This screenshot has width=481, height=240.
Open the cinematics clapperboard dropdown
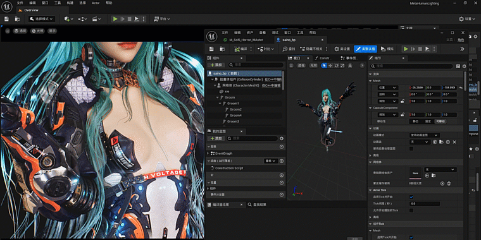pos(96,19)
